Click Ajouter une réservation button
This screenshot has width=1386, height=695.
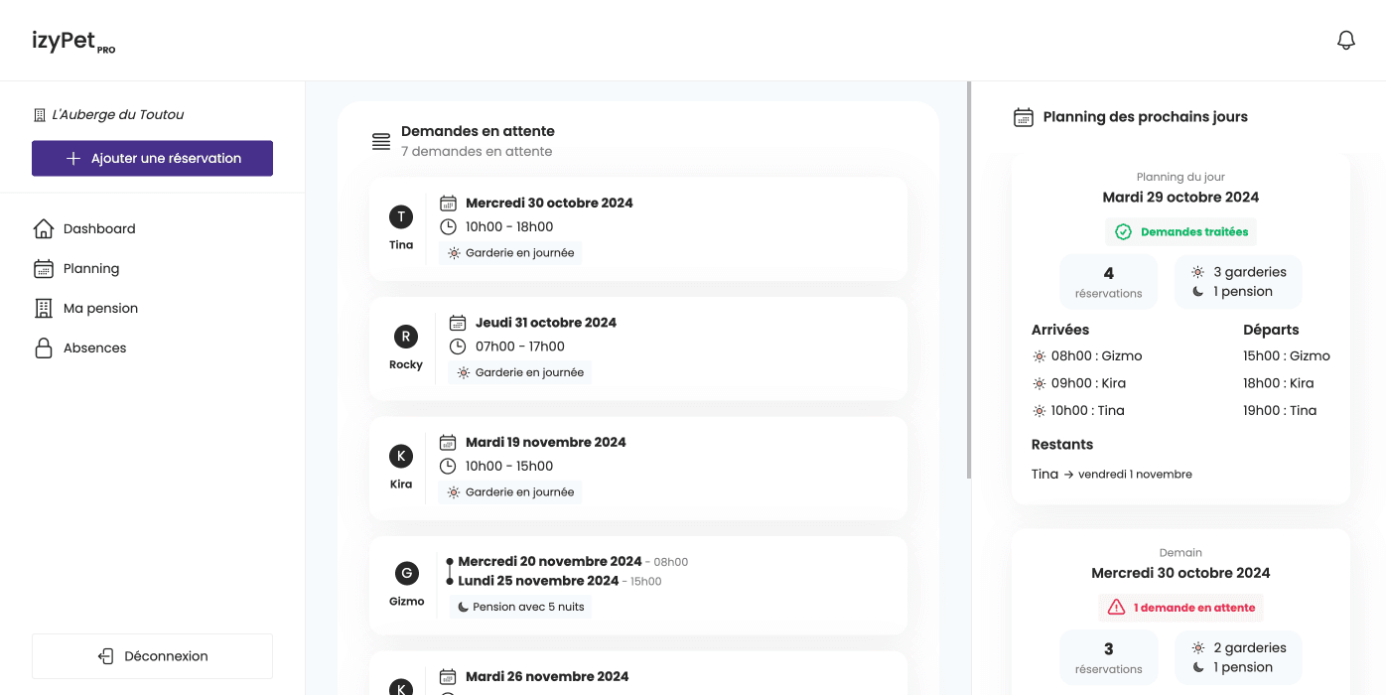pos(152,158)
